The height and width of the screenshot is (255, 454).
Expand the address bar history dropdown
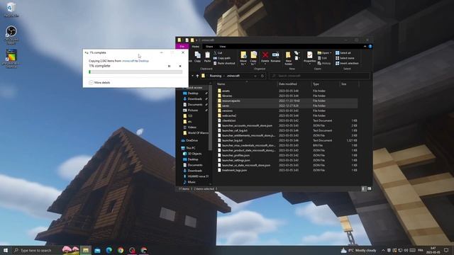tap(255, 76)
